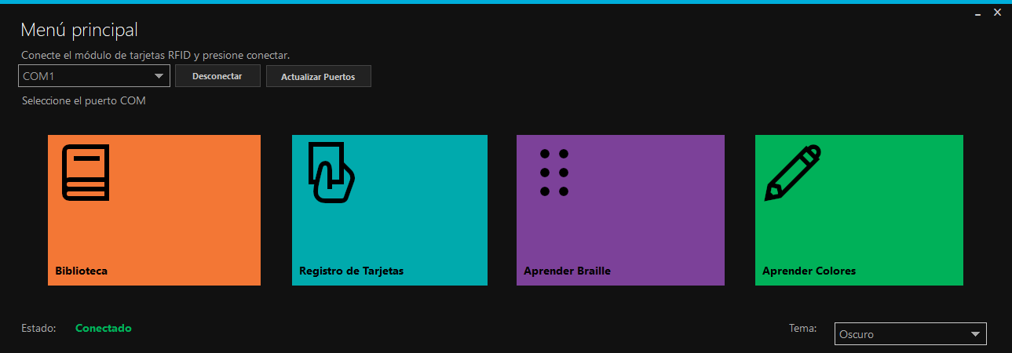
Task: Click the Braille dots icon
Action: (x=553, y=172)
